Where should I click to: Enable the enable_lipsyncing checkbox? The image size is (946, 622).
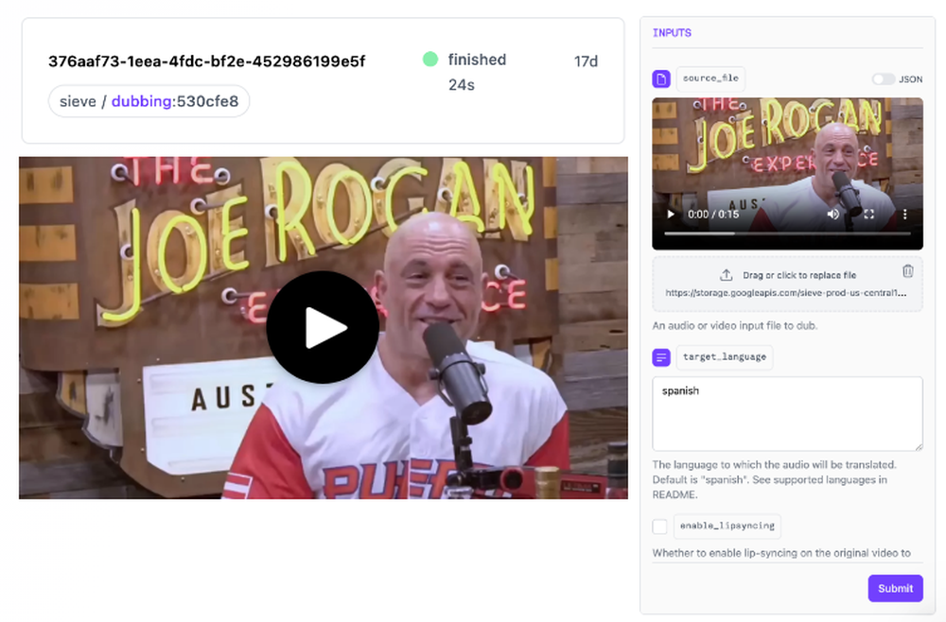(660, 527)
